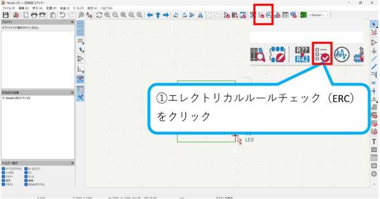Viewport: 380px width, 199px height.
Task: Zoom out with the minus magnifier
Action: (x=115, y=15)
